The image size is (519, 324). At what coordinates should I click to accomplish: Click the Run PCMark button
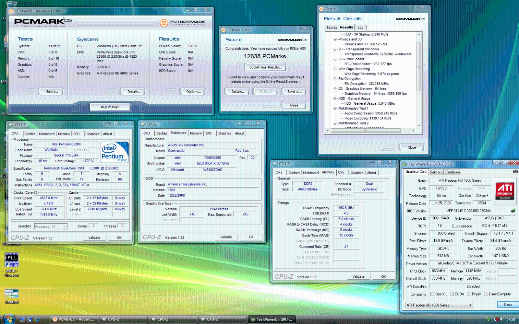(110, 107)
